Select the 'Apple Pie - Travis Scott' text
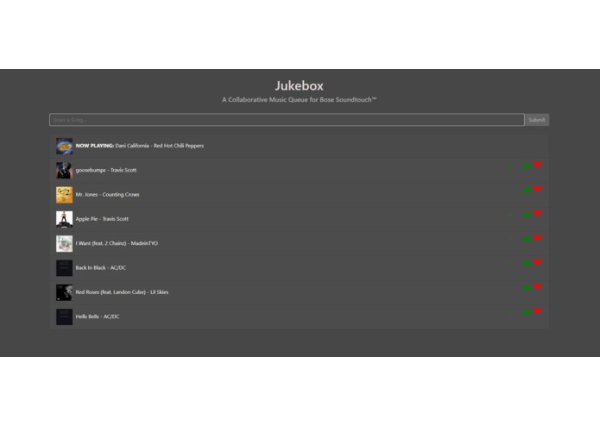Image resolution: width=600 pixels, height=426 pixels. (102, 219)
